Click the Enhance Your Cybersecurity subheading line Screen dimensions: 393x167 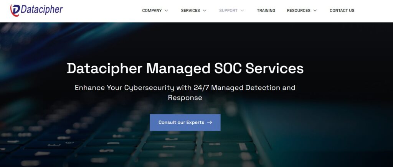(x=185, y=88)
